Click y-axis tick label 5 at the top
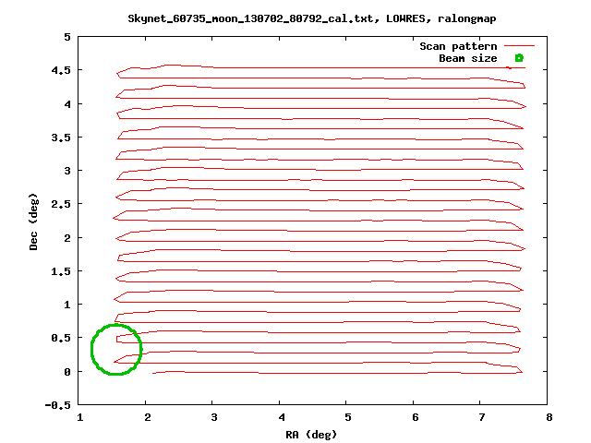The height and width of the screenshot is (443, 591). pos(67,37)
